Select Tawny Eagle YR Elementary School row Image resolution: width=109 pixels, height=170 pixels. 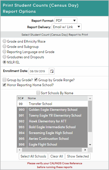click(52, 115)
